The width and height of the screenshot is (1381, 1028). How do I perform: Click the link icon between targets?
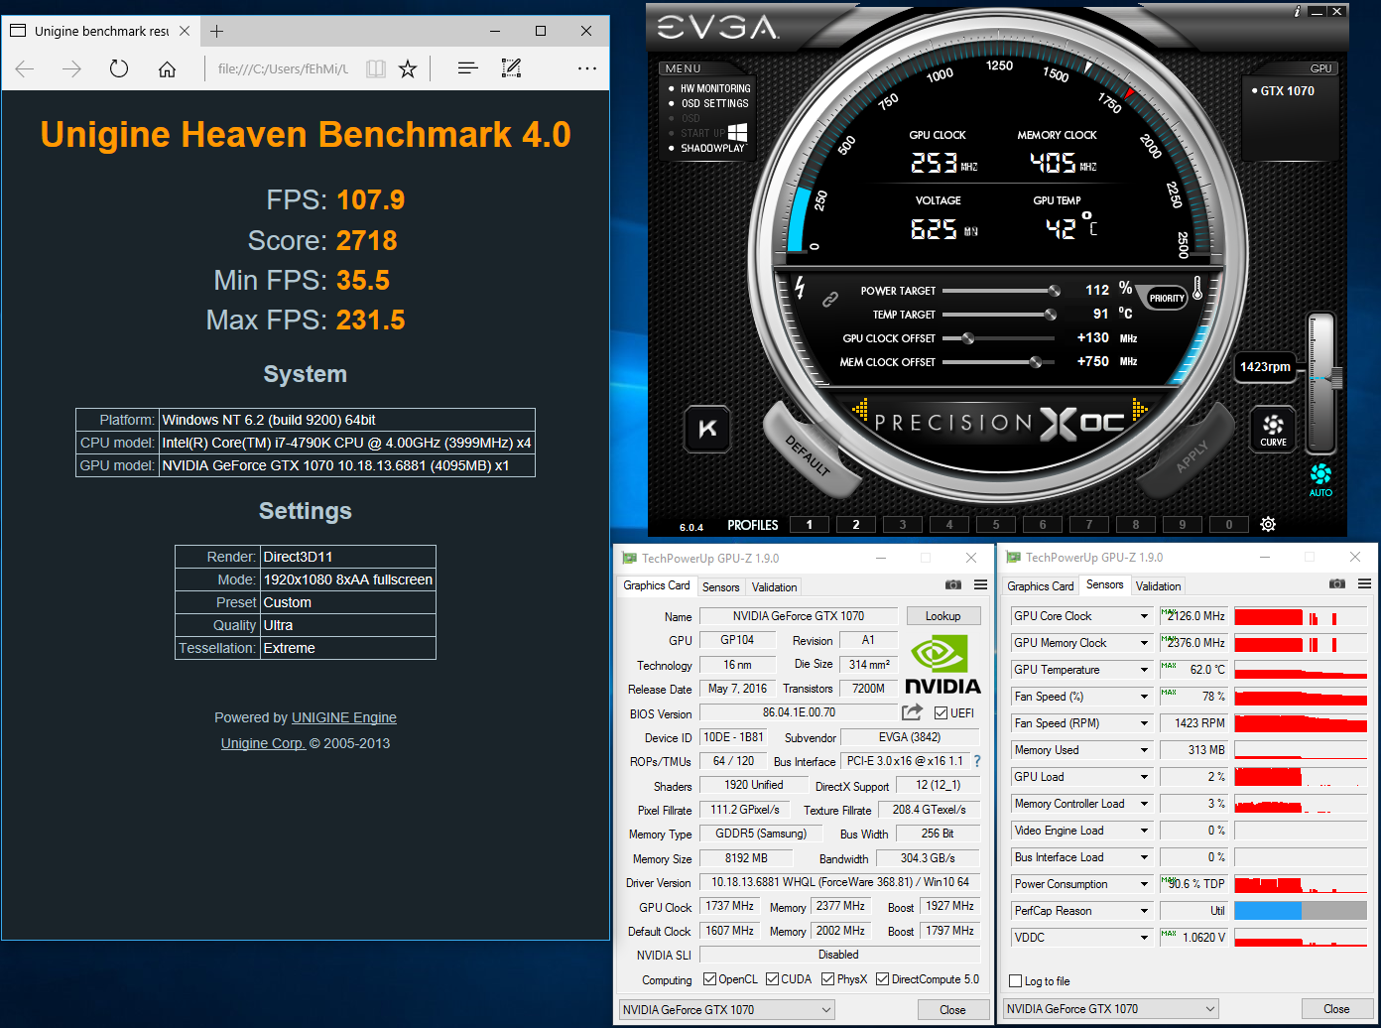[830, 300]
